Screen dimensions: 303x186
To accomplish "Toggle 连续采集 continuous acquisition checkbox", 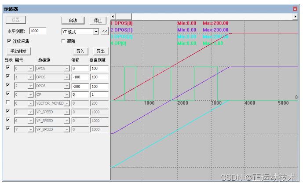I will pos(9,41).
